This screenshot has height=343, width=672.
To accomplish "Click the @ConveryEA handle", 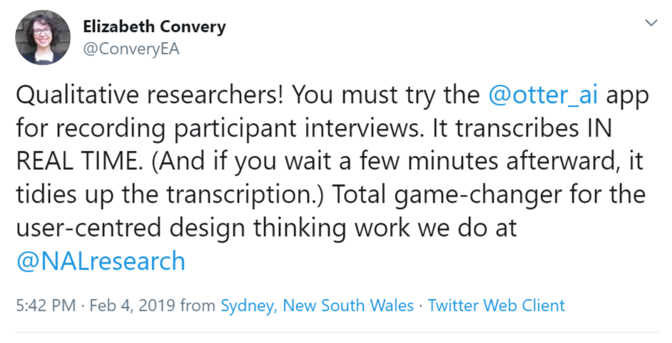I will (131, 49).
